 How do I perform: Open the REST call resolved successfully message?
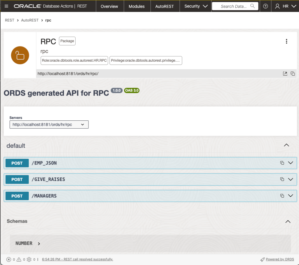(77, 259)
